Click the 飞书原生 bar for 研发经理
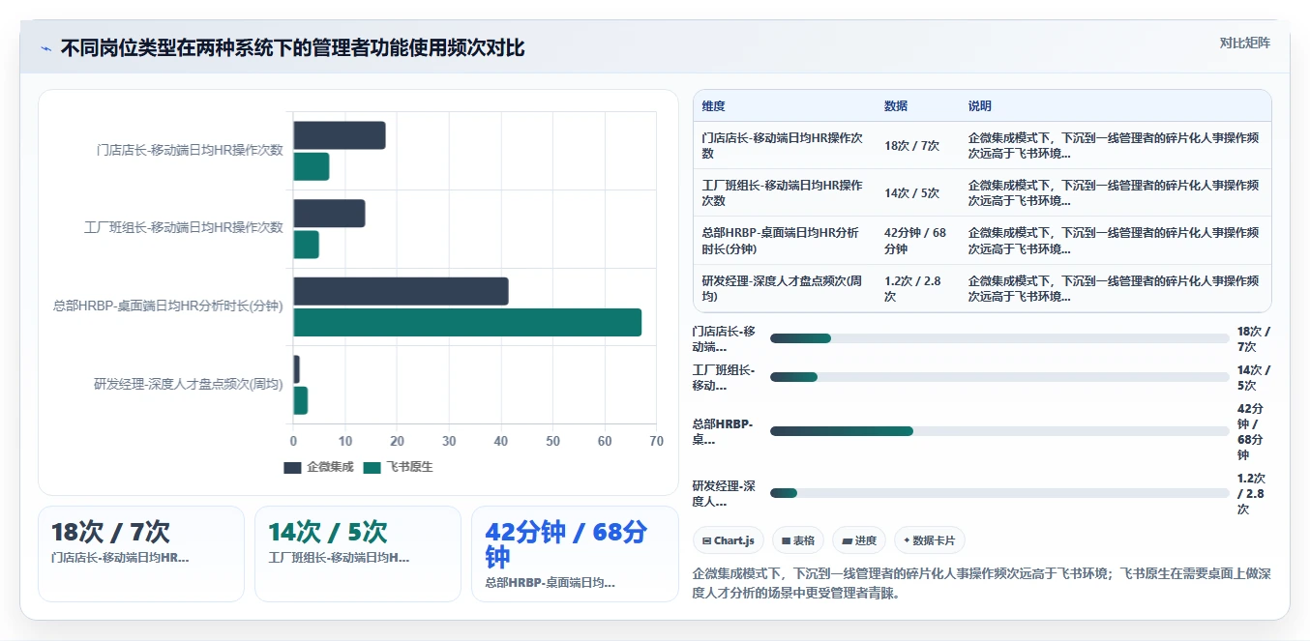This screenshot has width=1310, height=641. pos(301,400)
